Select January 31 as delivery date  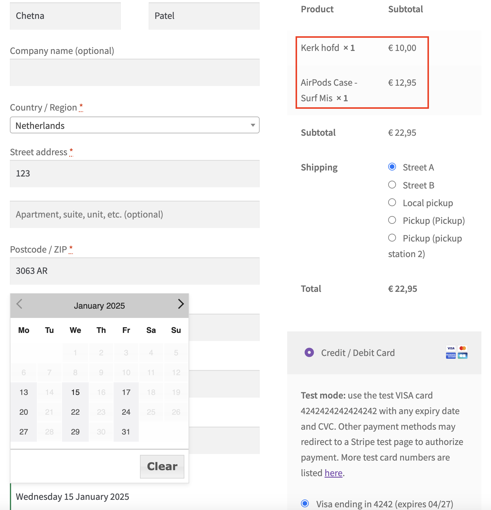click(126, 432)
